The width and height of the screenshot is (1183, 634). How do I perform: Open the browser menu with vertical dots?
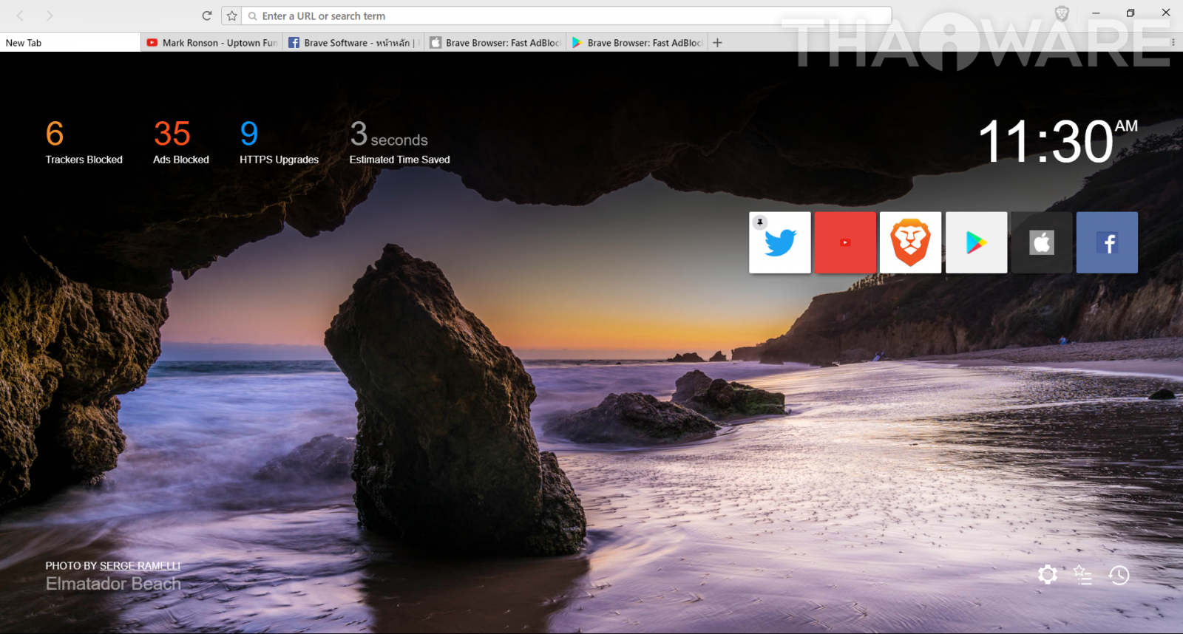1173,43
